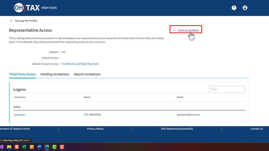269x151 pixels.
Task: Open File Explorer from the taskbar
Action: click(9, 147)
